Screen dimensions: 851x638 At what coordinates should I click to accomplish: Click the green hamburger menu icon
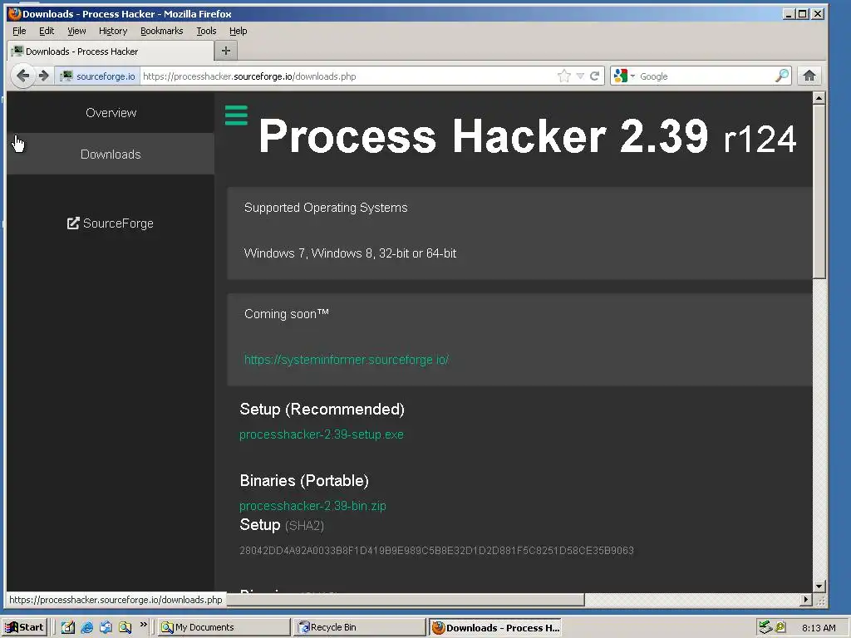(236, 115)
